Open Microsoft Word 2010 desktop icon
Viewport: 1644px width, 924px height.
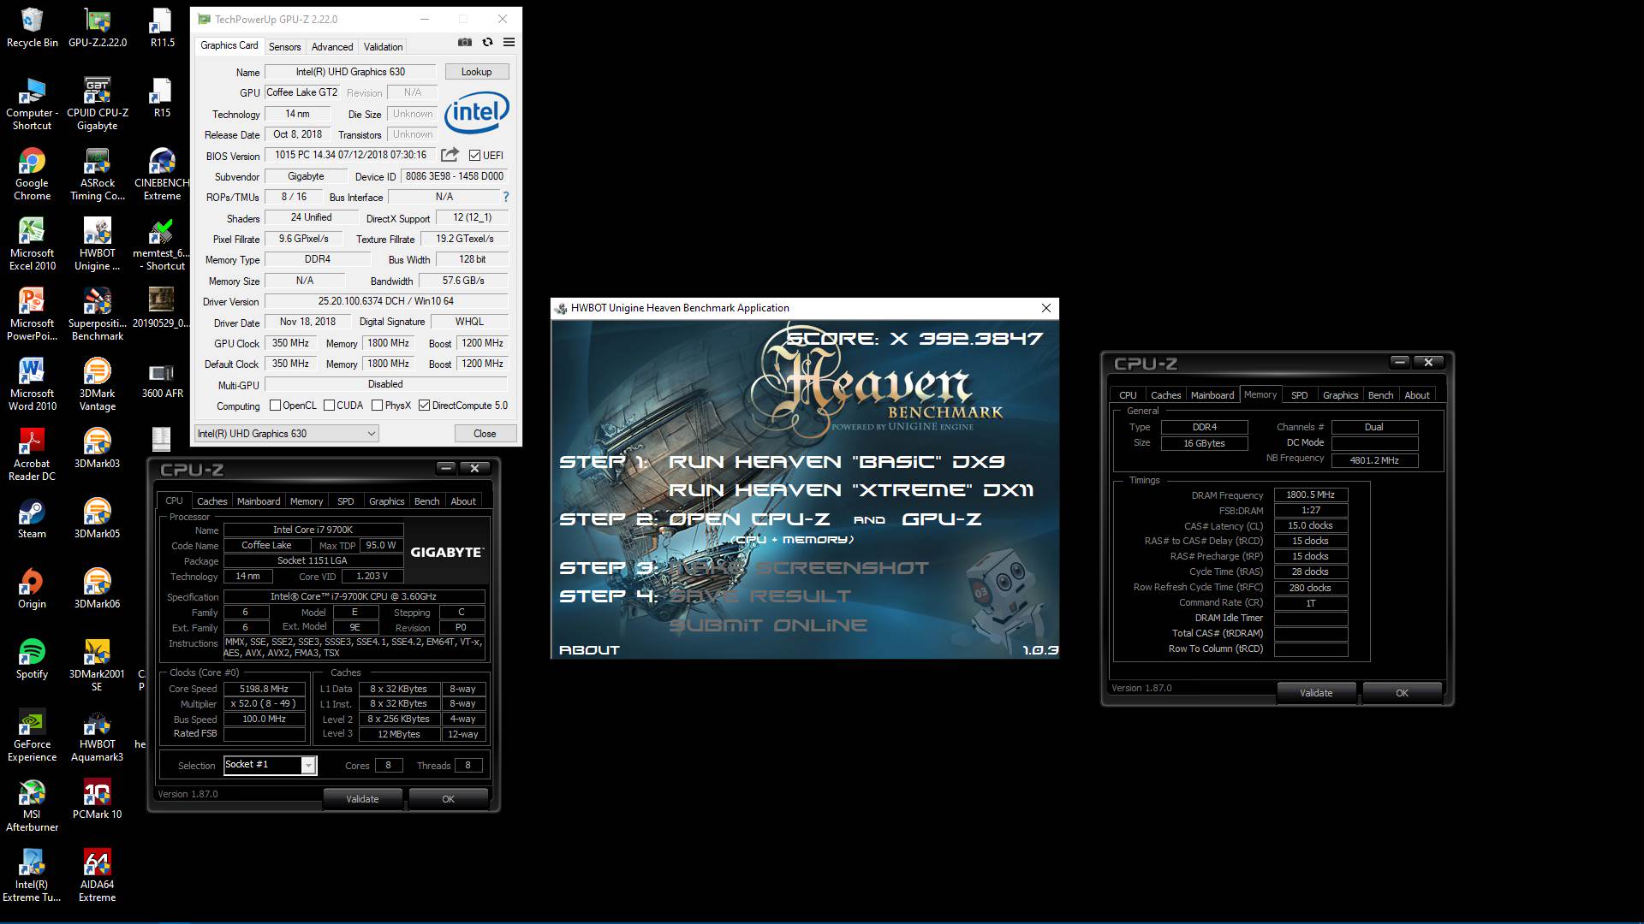32,384
